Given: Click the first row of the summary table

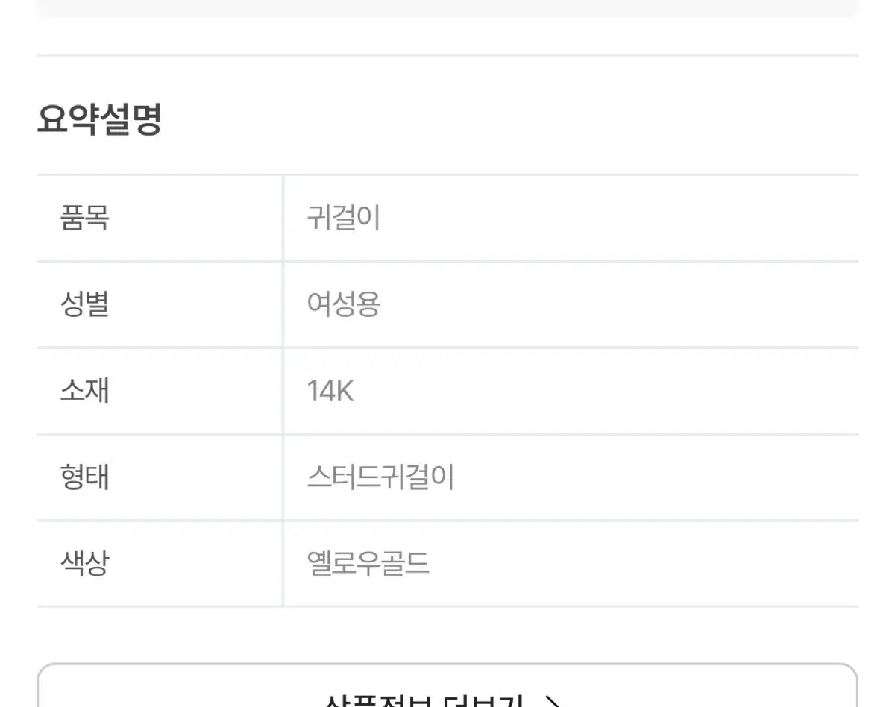Looking at the screenshot, I should [447, 219].
